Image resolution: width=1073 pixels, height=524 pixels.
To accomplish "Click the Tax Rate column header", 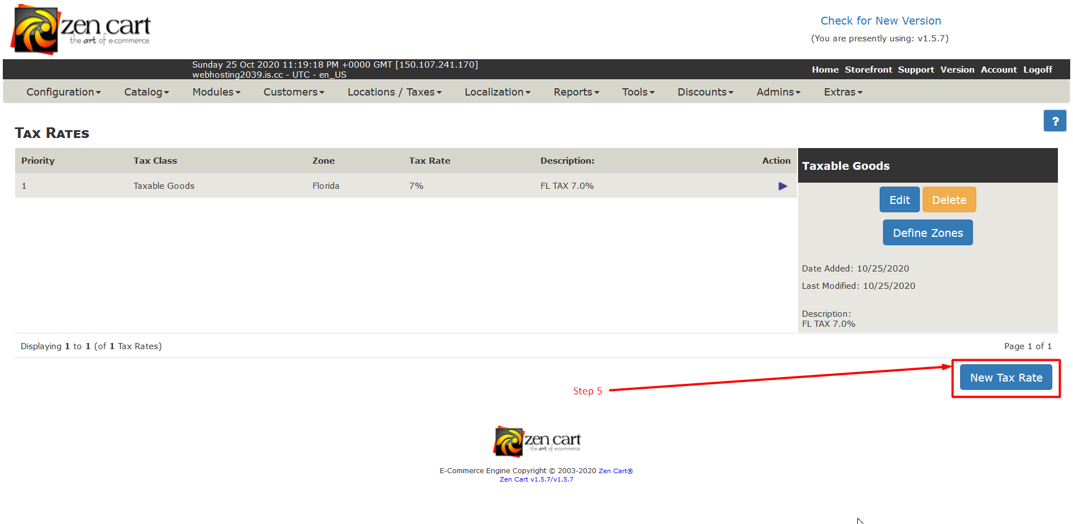I will click(x=430, y=161).
